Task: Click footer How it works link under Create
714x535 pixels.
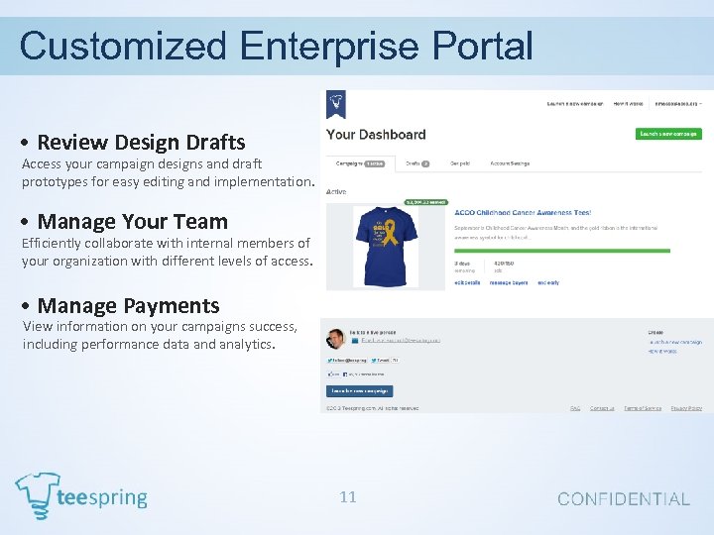Action: click(x=662, y=351)
